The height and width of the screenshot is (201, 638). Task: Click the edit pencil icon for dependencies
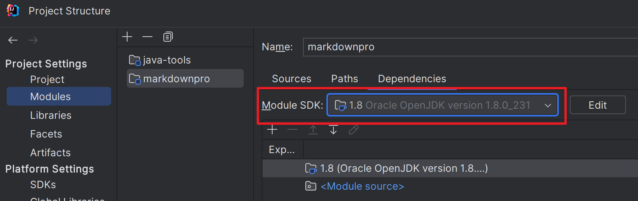click(x=354, y=130)
